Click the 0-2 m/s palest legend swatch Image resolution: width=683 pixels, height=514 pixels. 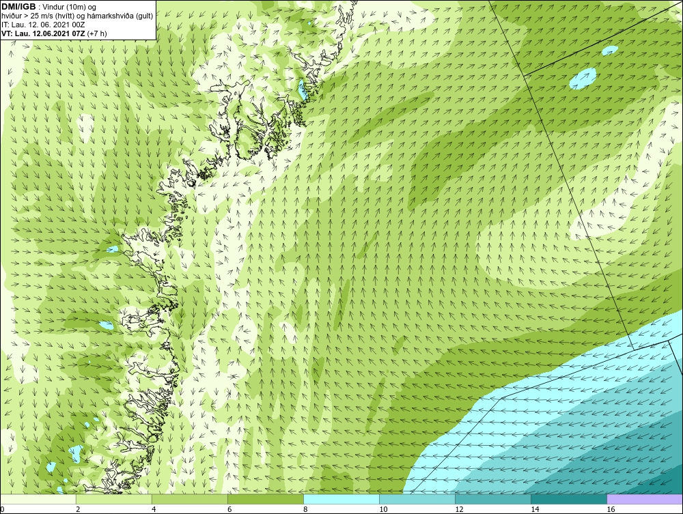click(38, 499)
